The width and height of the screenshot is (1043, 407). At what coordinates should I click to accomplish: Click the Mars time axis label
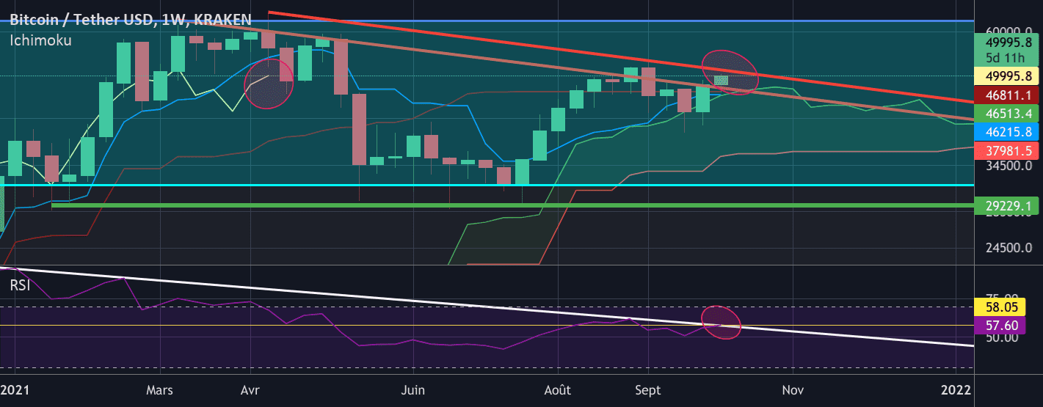(159, 389)
